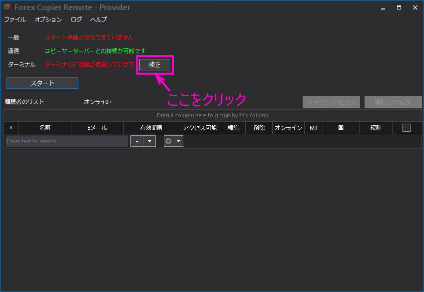Open the ファイル menu
Image resolution: width=424 pixels, height=292 pixels.
[15, 19]
